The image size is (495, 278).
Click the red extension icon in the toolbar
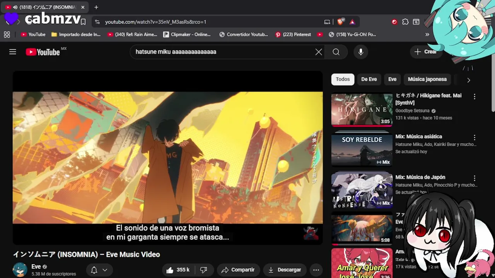(394, 22)
